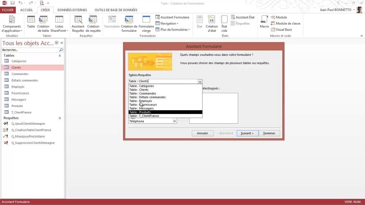This screenshot has height=205, width=365.
Task: Select T_ClientFrance table in navigation pane
Action: 33,112
